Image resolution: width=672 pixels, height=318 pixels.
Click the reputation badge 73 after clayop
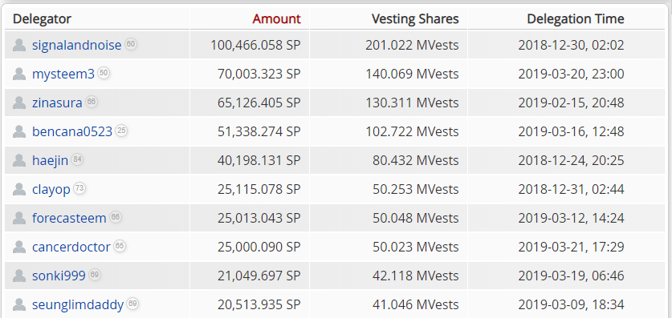pyautogui.click(x=79, y=188)
